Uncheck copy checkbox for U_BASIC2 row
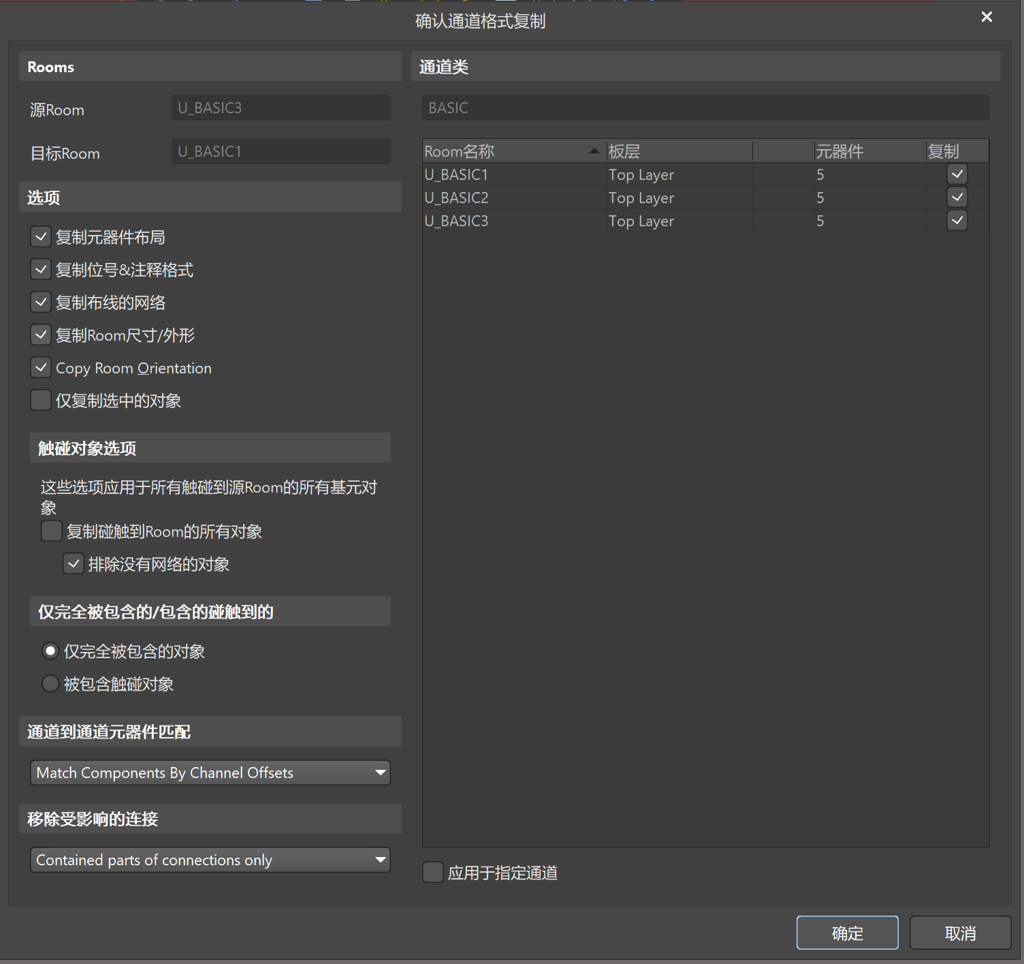Screen dimensions: 1024x964 pyautogui.click(x=957, y=198)
